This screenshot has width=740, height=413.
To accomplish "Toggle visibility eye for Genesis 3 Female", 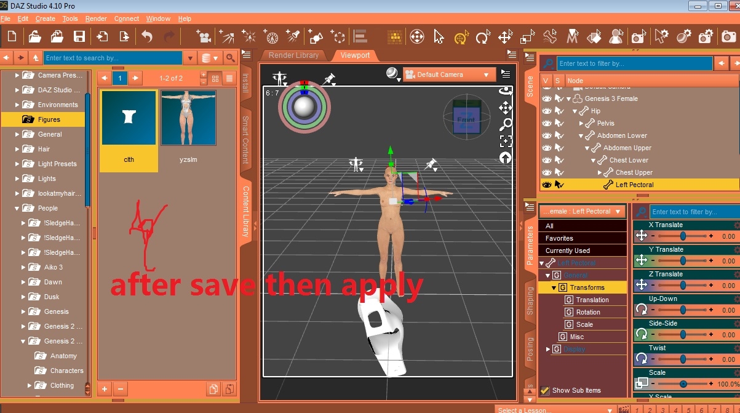I will pyautogui.click(x=546, y=98).
